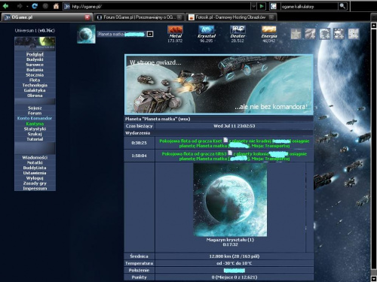Click the large planet image thumbnail
Viewport: 377px width, 282px height.
[230, 200]
